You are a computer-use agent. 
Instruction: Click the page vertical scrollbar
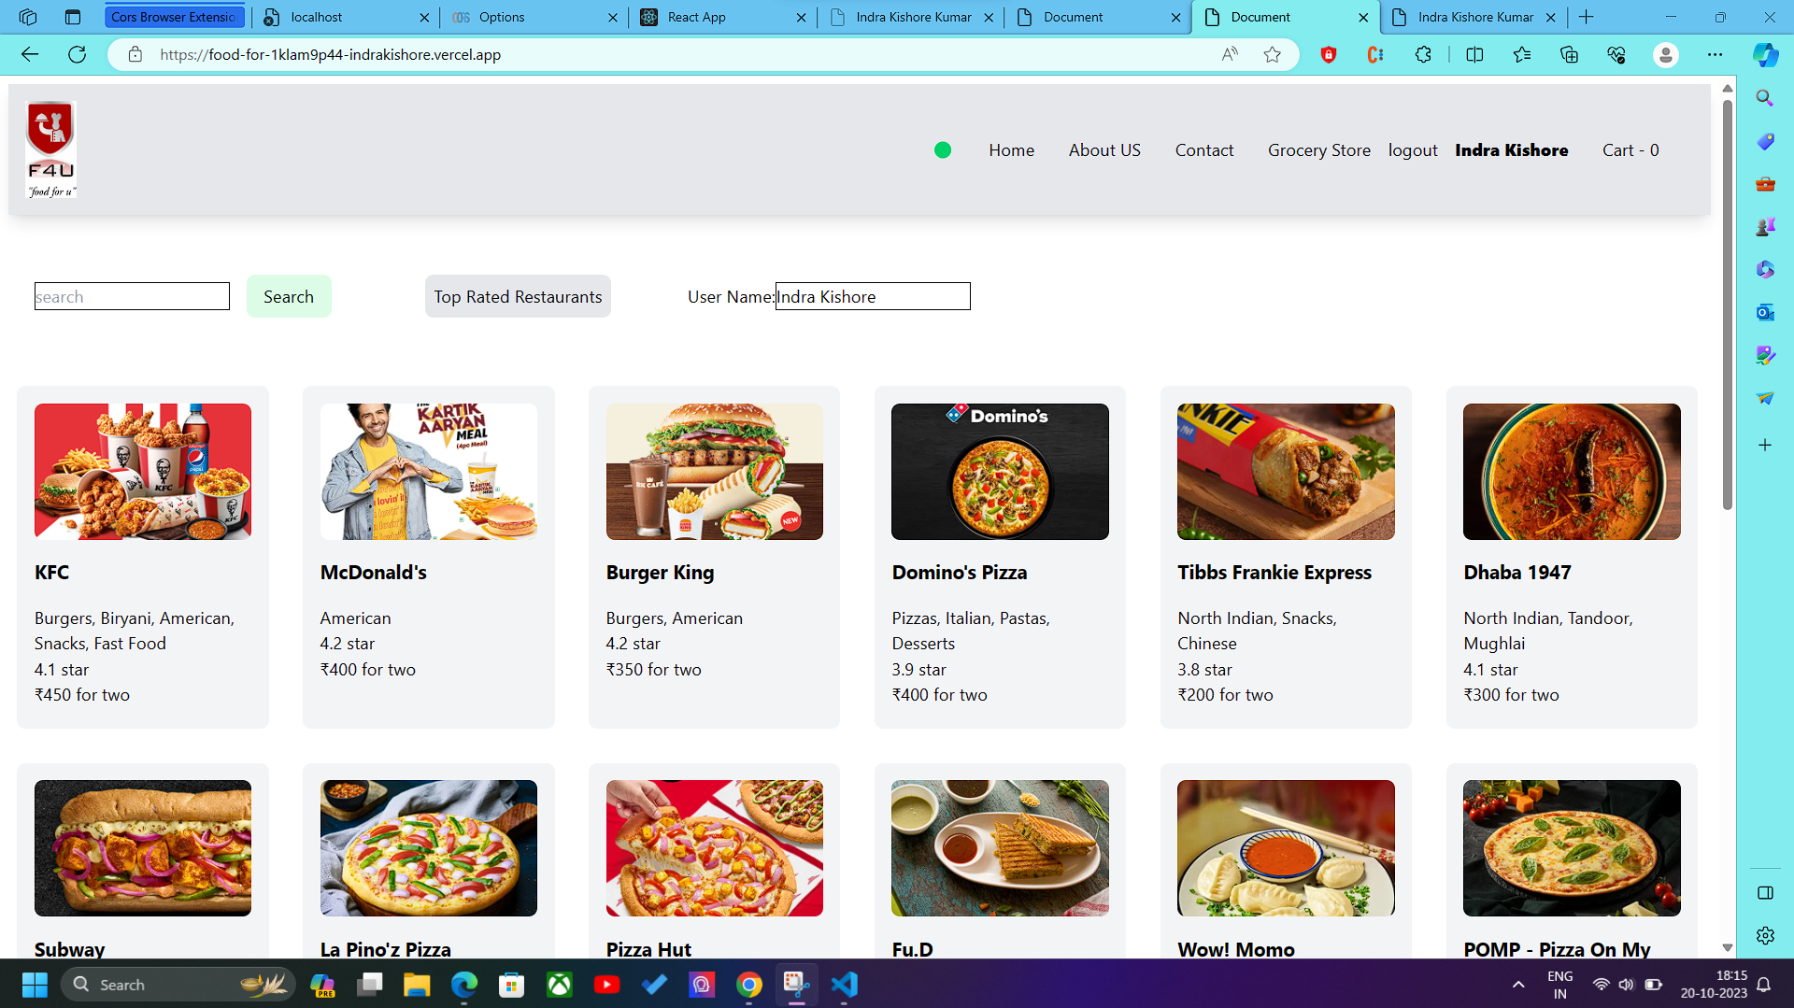(1727, 308)
